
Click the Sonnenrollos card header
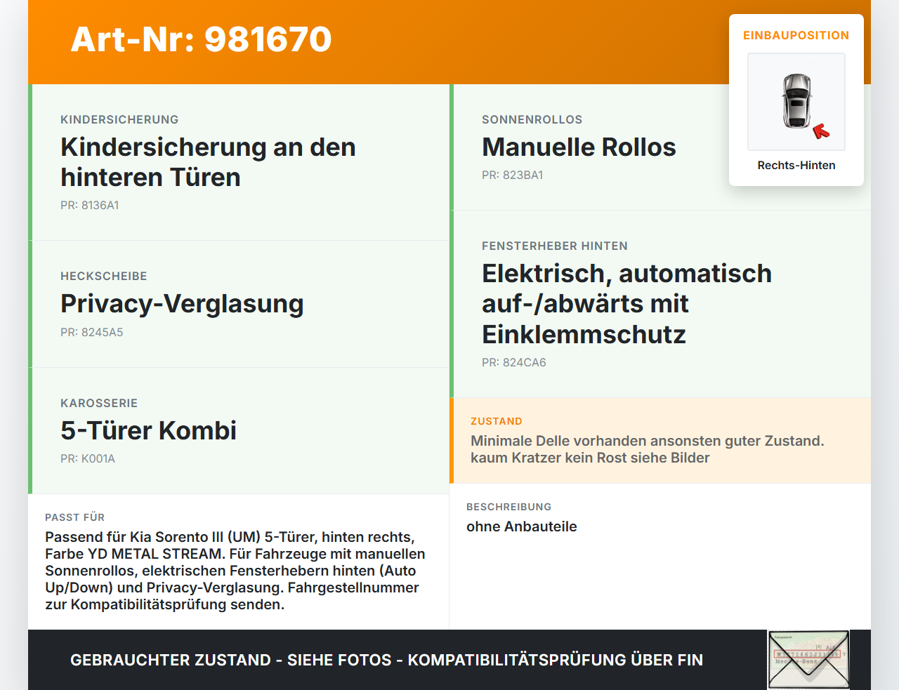click(x=532, y=119)
